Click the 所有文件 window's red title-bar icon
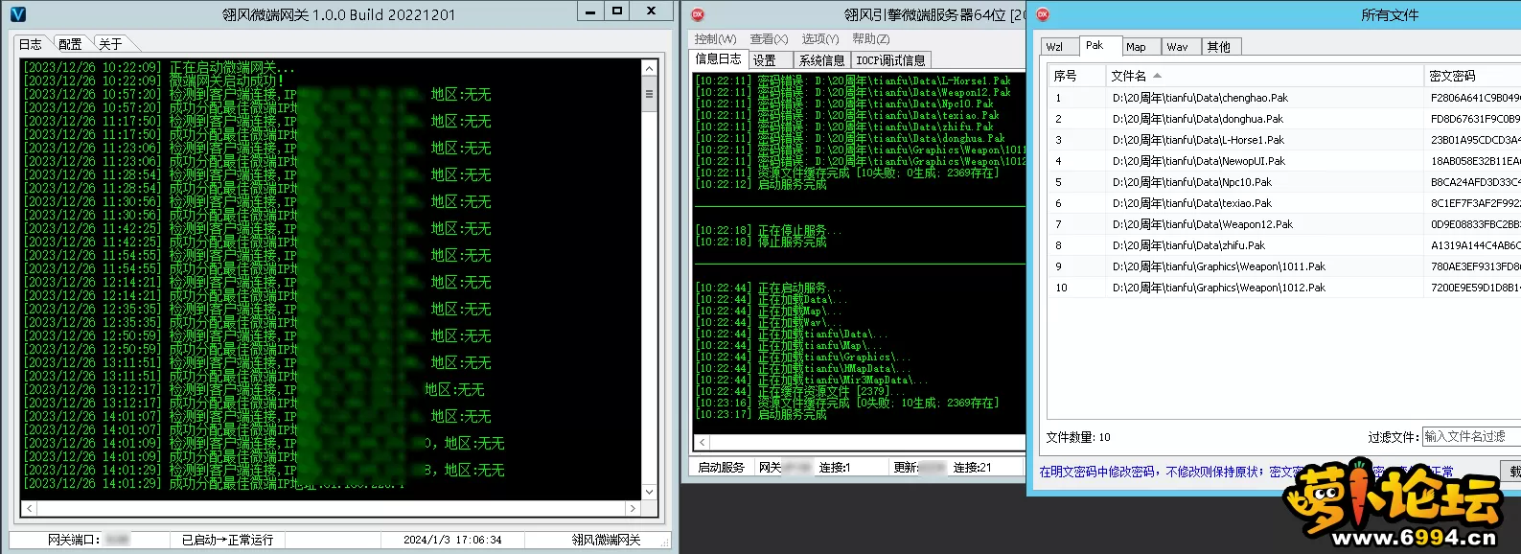This screenshot has width=1521, height=554. 1043,14
